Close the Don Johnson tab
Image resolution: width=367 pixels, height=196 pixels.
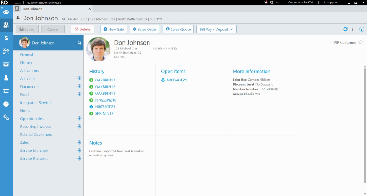[89, 9]
